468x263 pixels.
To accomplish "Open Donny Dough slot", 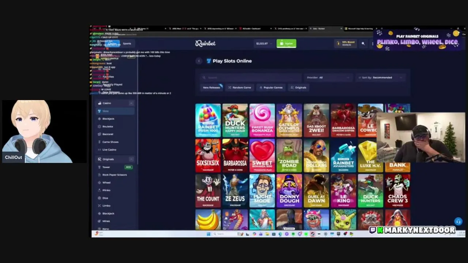I will coord(289,191).
